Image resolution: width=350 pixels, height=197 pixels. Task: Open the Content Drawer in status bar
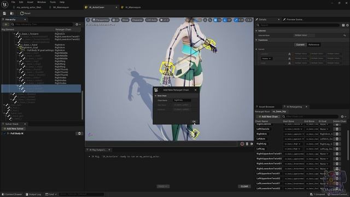[12, 194]
